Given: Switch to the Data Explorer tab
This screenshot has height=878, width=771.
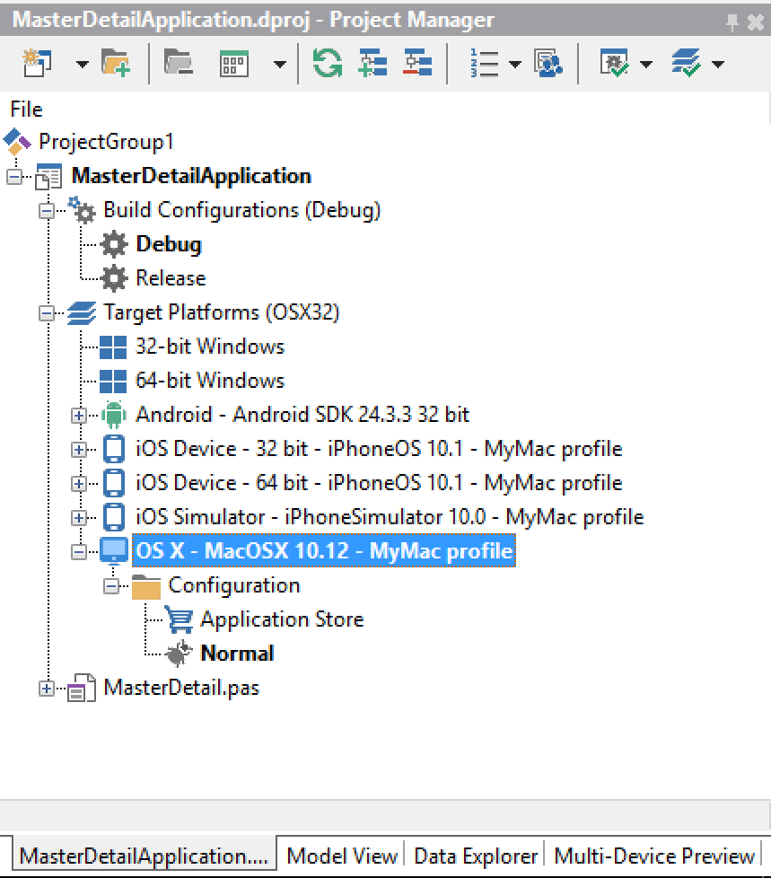Looking at the screenshot, I should [476, 856].
